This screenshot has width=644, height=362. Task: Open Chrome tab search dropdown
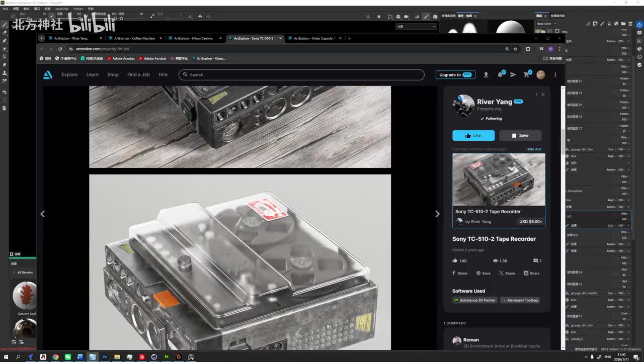42,38
